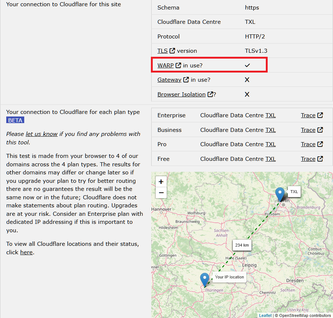Select the 'TLSv1.3' value text
The width and height of the screenshot is (333, 318).
coord(256,51)
